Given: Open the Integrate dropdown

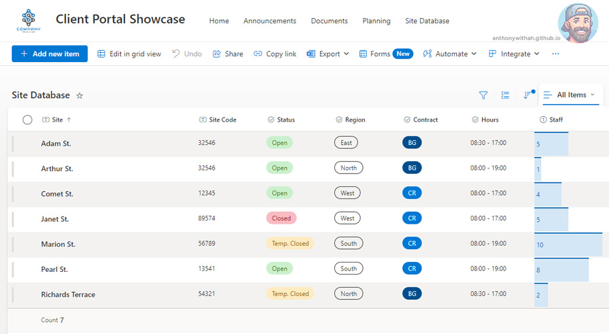Looking at the screenshot, I should tap(514, 54).
